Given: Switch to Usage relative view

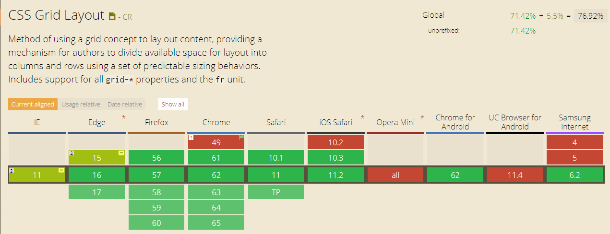Looking at the screenshot, I should pos(81,104).
